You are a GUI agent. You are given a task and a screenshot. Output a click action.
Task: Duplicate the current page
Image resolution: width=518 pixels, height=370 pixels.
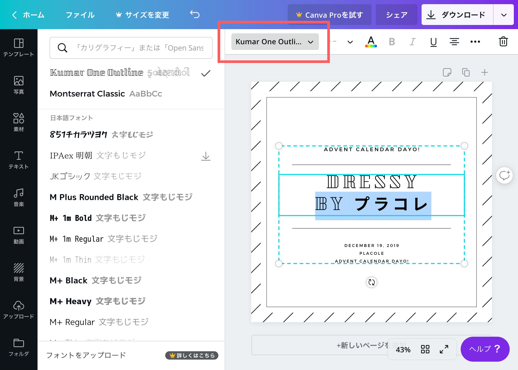(x=466, y=72)
